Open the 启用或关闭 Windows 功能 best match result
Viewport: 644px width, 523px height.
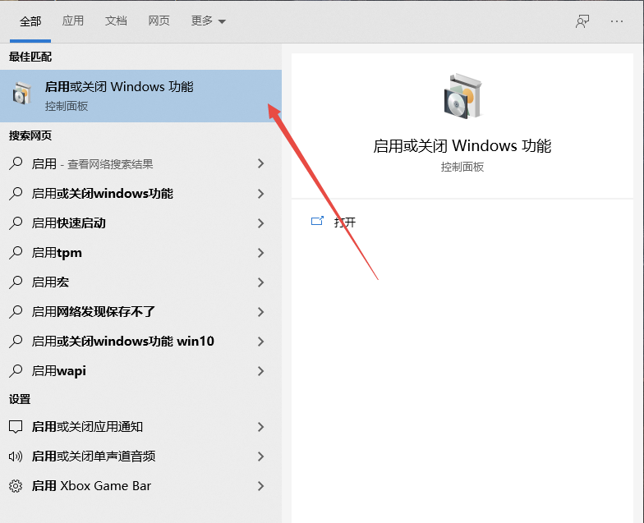click(x=119, y=95)
